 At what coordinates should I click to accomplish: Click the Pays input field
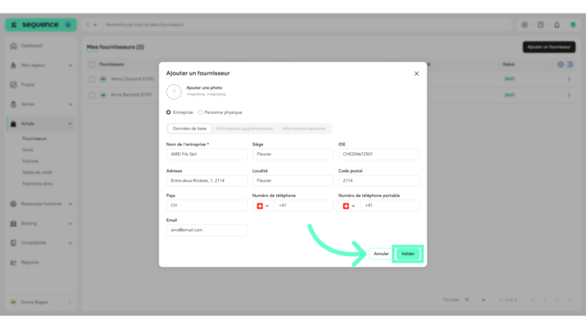click(x=207, y=205)
